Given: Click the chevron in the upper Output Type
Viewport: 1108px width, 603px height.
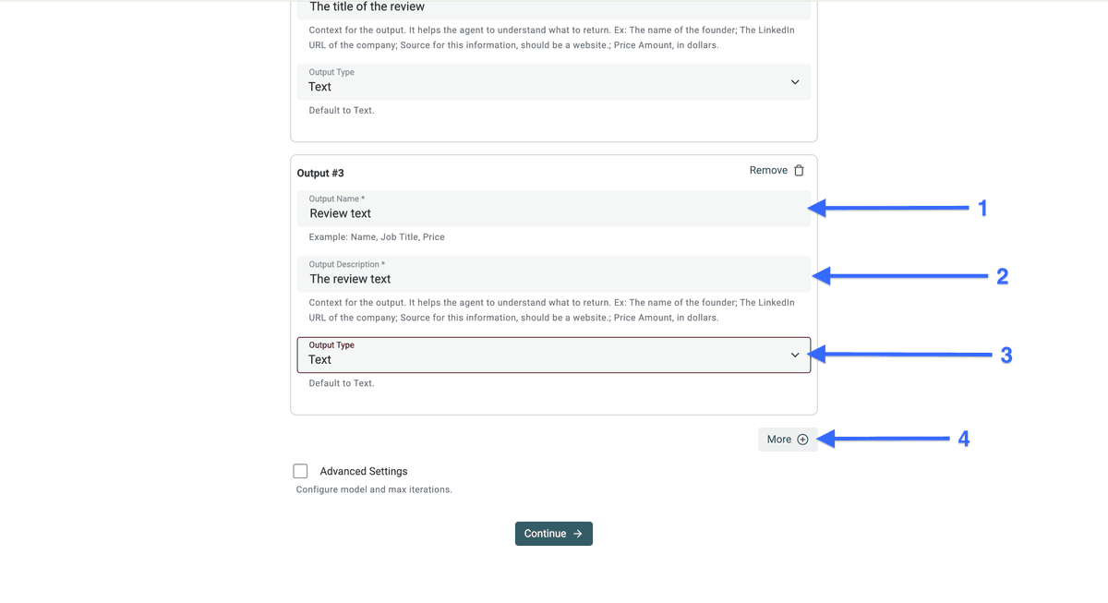Looking at the screenshot, I should pyautogui.click(x=795, y=82).
